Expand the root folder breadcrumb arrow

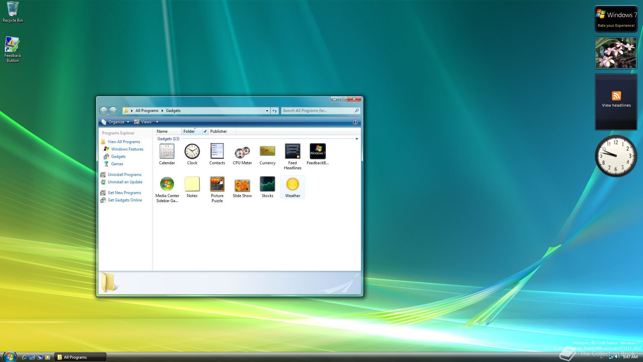[132, 111]
